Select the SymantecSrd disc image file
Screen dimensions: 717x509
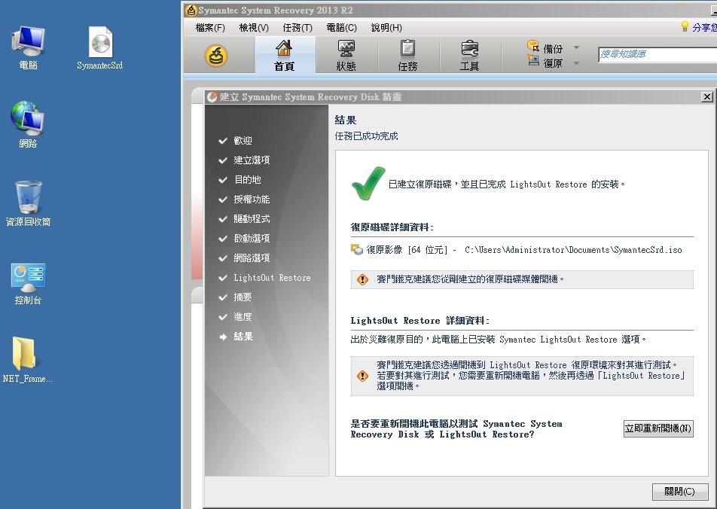coord(99,47)
